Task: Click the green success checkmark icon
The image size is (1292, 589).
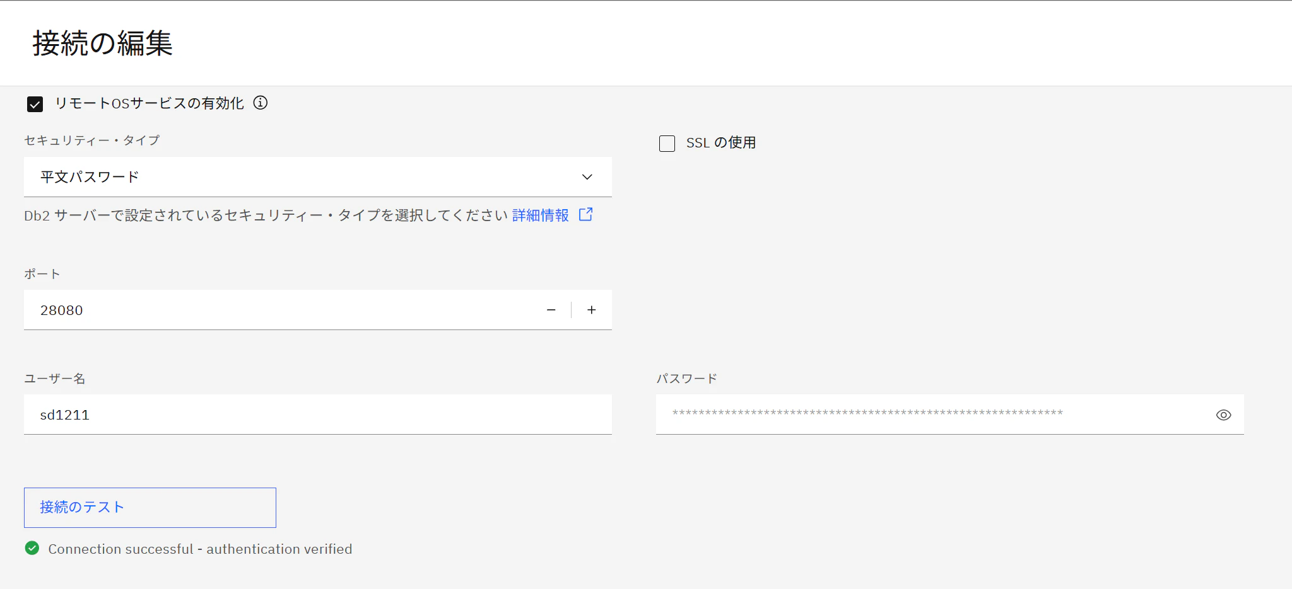Action: [x=32, y=548]
